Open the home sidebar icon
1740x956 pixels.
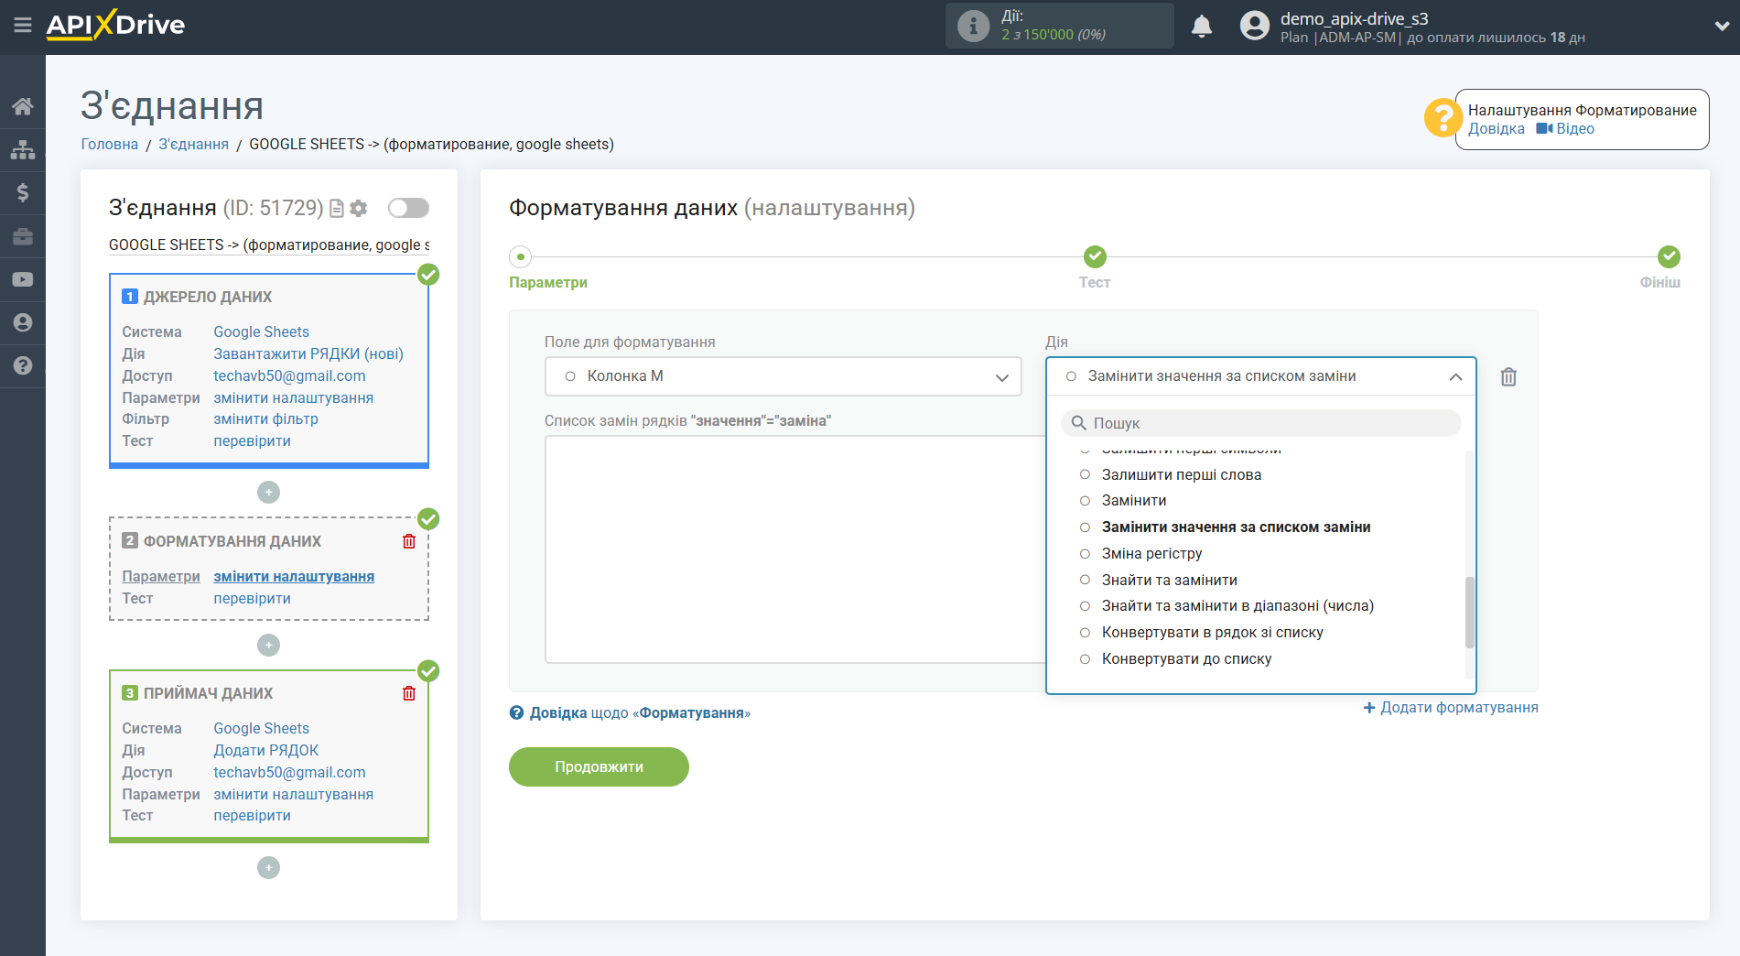click(23, 106)
